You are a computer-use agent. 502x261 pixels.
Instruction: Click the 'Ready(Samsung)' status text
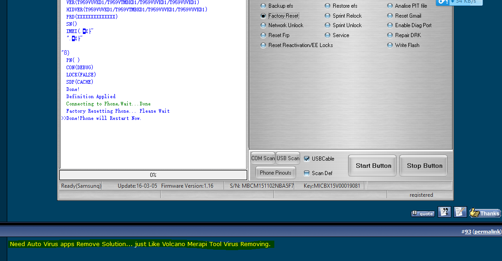(x=81, y=186)
